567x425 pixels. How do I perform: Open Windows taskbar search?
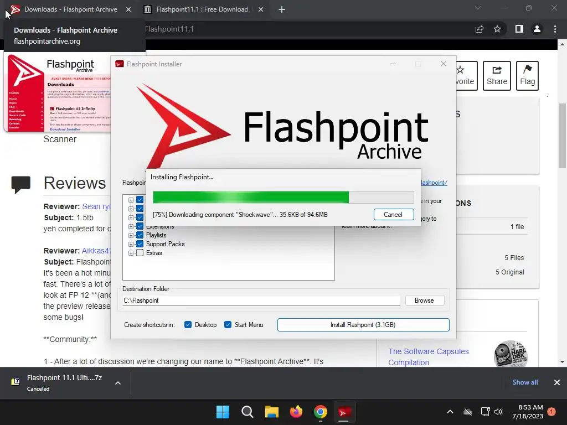pos(248,412)
